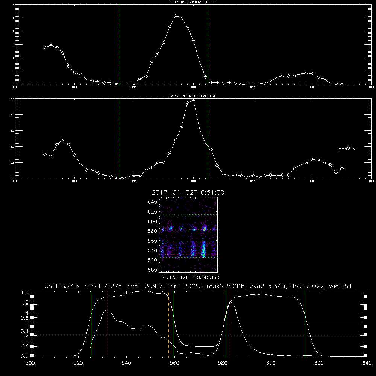
Task: Click the left green dashed line in dusk plot
Action: click(120, 139)
